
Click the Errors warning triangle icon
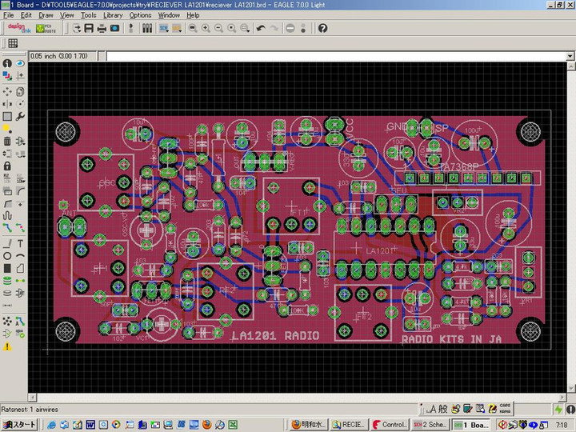[7, 346]
